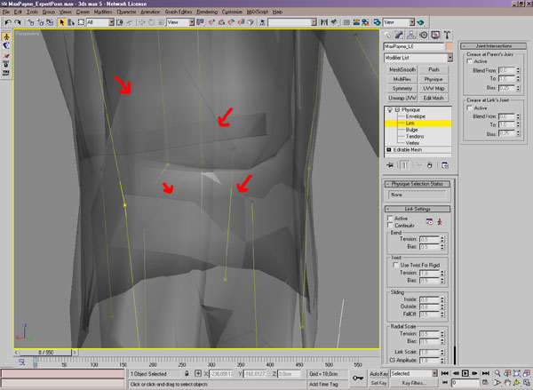Click the object color swatch beside name
The width and height of the screenshot is (533, 390).
click(x=450, y=45)
